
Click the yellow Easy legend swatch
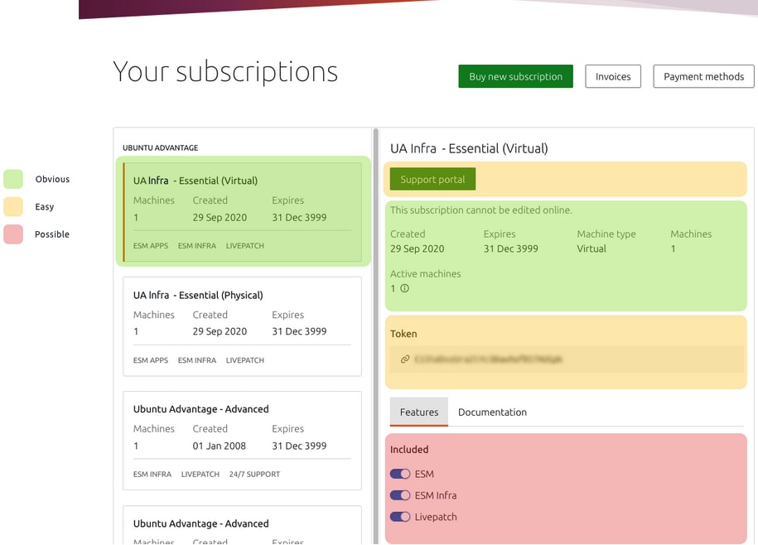click(13, 207)
